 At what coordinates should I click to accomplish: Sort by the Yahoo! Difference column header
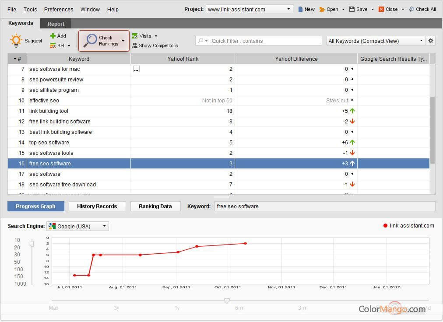(296, 59)
